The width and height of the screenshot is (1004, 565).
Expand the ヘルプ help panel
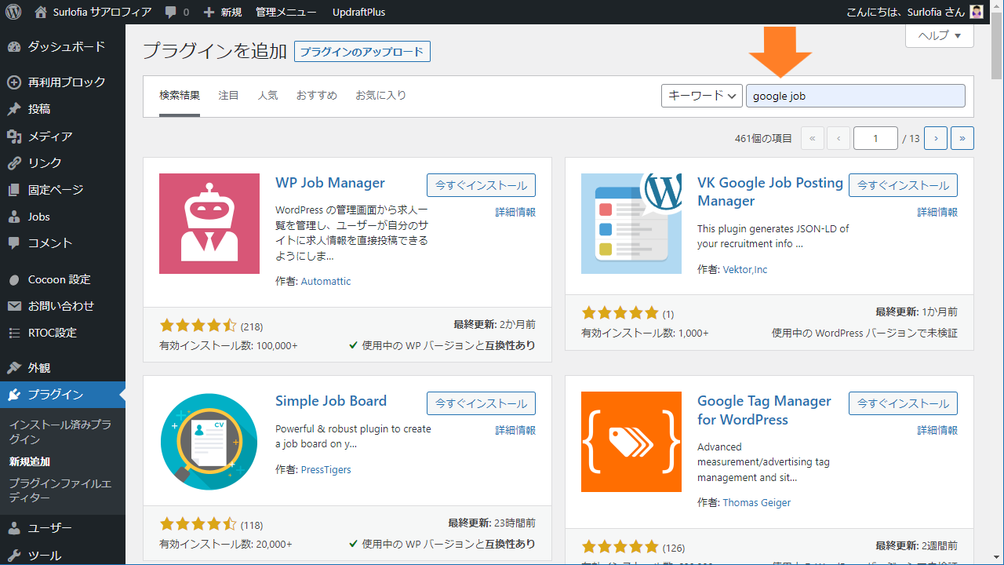point(940,35)
